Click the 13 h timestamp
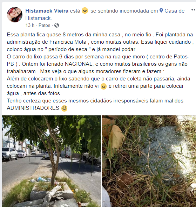 click(x=30, y=25)
